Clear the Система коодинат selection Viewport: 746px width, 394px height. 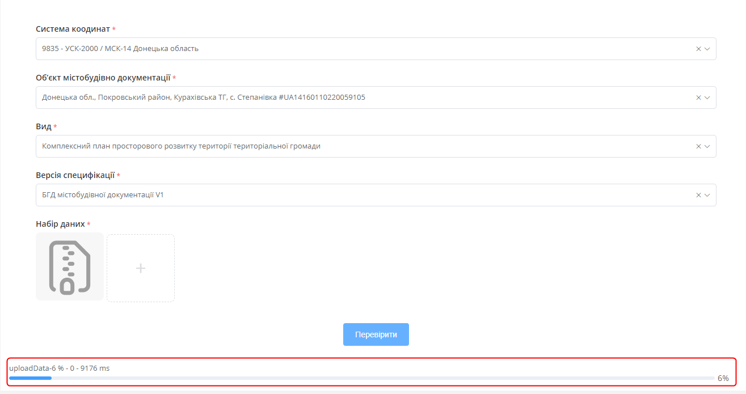[698, 49]
